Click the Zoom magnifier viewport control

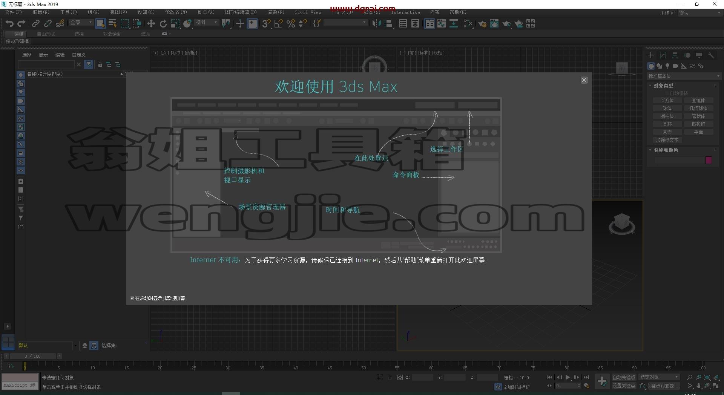[690, 377]
